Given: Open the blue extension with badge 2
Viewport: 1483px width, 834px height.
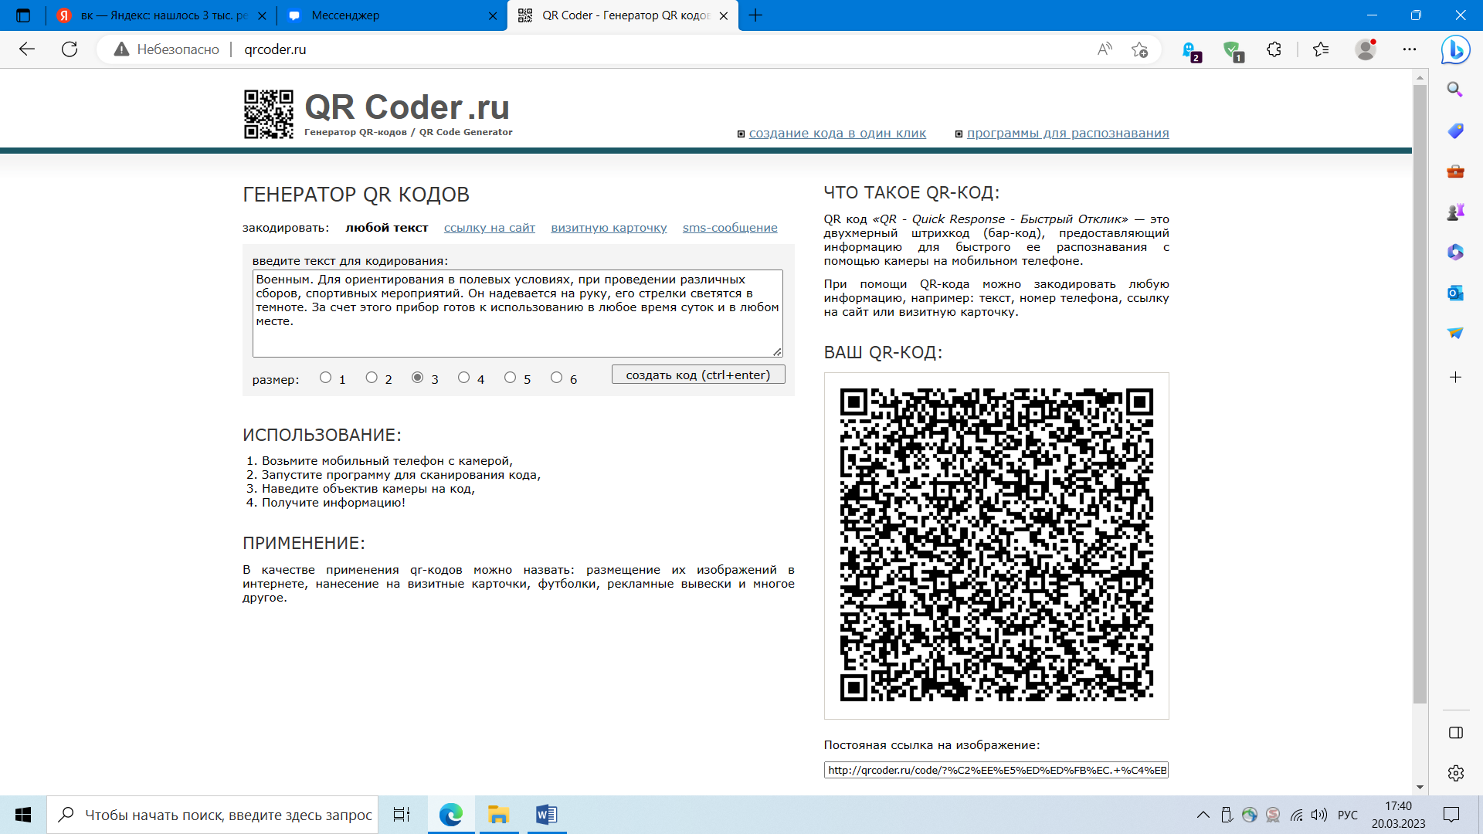Looking at the screenshot, I should point(1190,51).
